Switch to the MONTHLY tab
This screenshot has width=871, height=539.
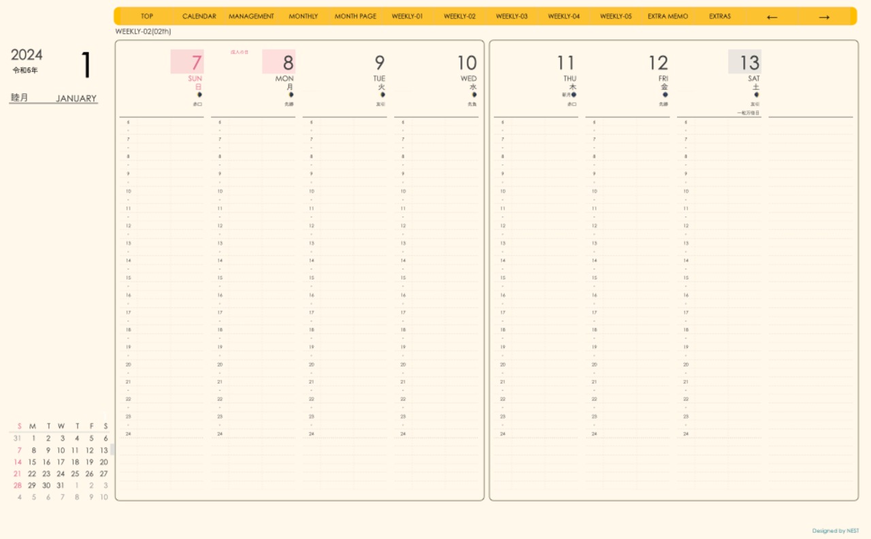pyautogui.click(x=303, y=16)
